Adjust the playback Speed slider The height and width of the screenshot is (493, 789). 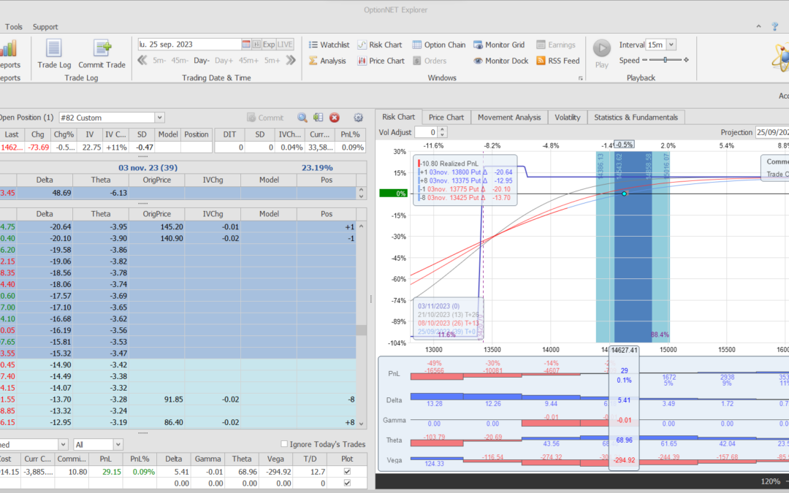coord(666,61)
